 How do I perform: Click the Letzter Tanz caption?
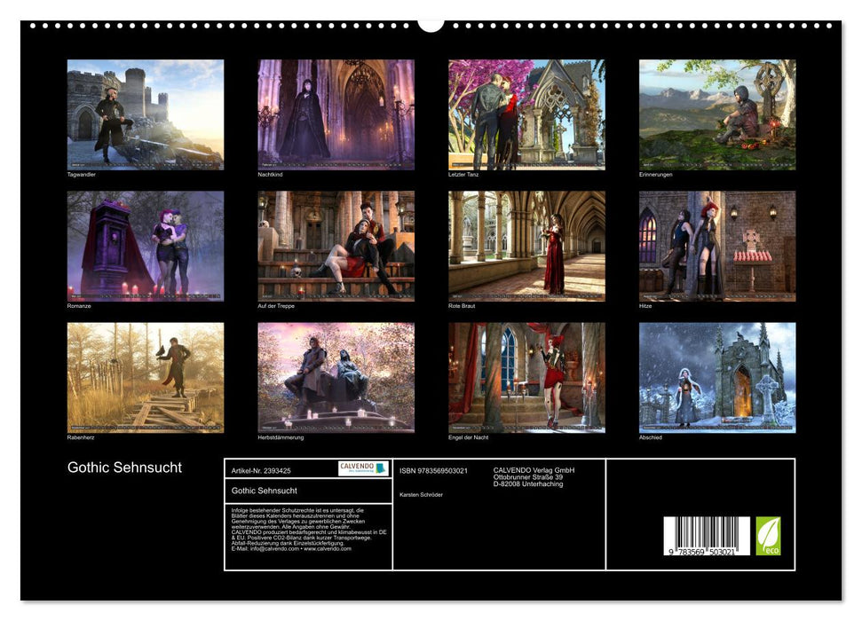click(x=463, y=174)
